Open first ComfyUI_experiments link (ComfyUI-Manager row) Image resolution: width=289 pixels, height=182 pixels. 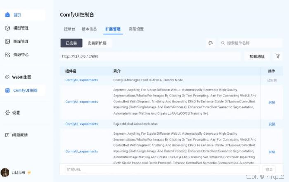click(x=82, y=80)
